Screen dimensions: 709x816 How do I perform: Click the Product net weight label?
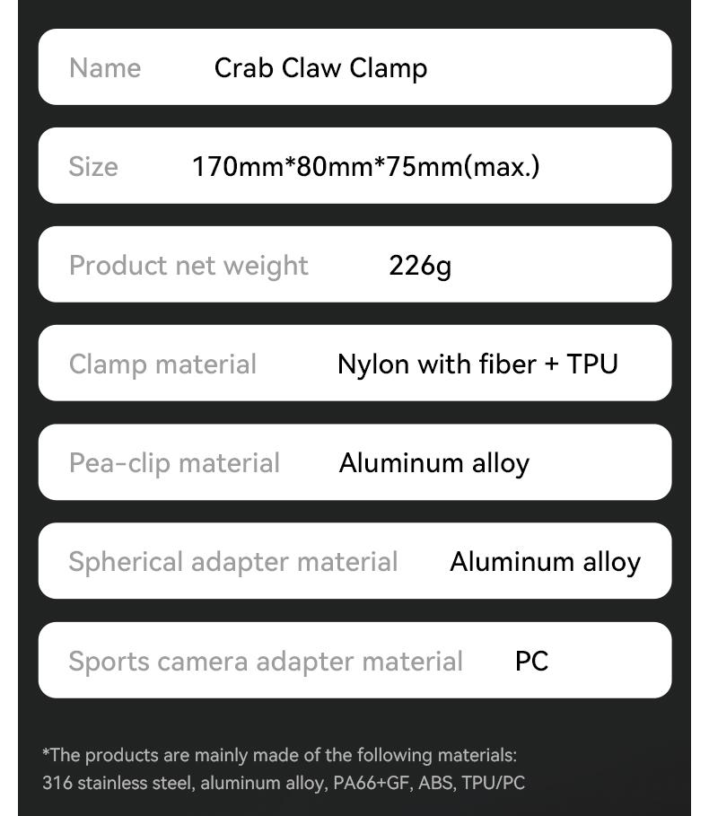pyautogui.click(x=188, y=266)
